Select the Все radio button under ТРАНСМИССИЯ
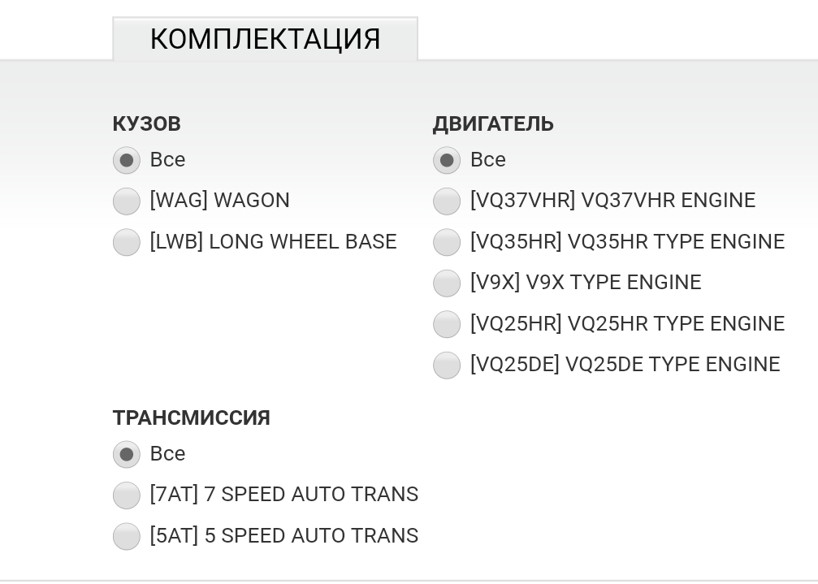 127,454
